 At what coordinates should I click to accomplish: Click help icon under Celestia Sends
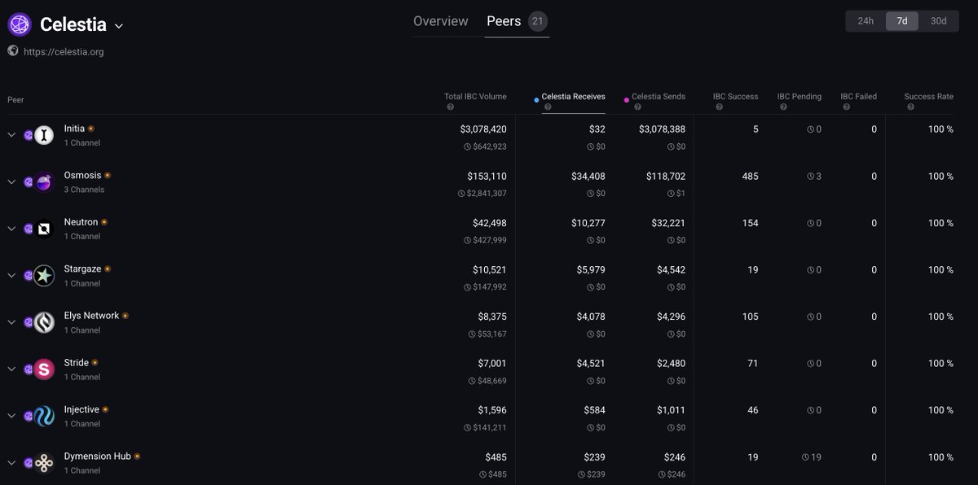(637, 107)
